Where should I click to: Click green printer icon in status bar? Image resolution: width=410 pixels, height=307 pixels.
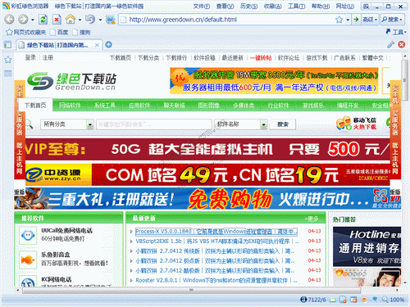point(332,300)
